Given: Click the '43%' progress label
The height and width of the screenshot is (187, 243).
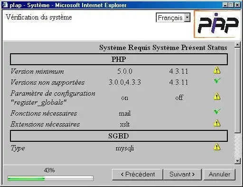Looking at the screenshot, I should [49, 170].
